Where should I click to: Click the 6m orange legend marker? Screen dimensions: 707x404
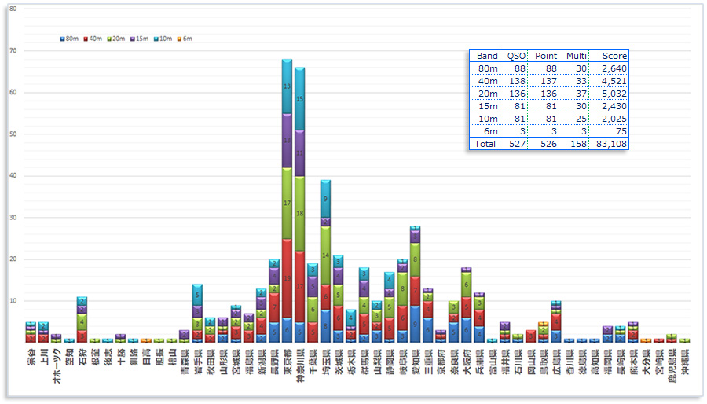pyautogui.click(x=178, y=39)
